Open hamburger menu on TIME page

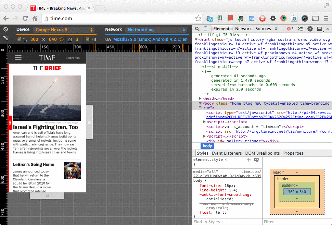tap(18, 58)
